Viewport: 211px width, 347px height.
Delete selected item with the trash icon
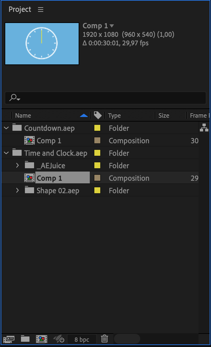(x=104, y=339)
